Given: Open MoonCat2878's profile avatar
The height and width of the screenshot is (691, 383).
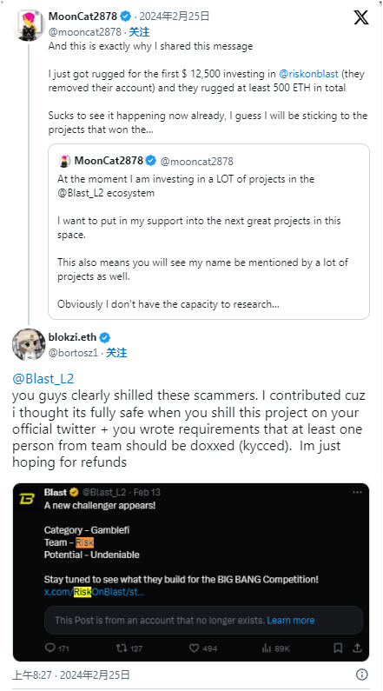Looking at the screenshot, I should tap(28, 24).
